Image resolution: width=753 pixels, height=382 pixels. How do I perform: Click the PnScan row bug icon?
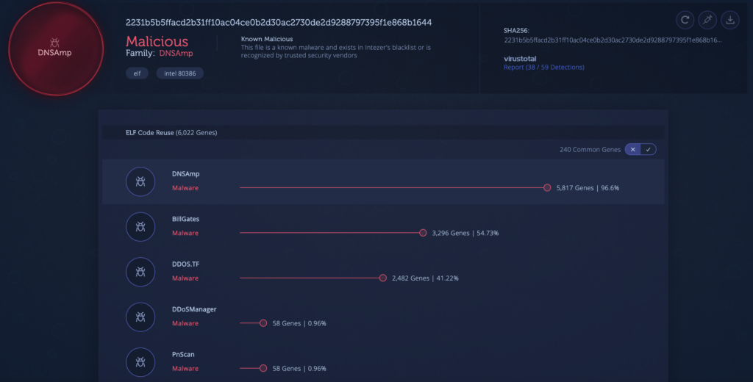tap(140, 362)
